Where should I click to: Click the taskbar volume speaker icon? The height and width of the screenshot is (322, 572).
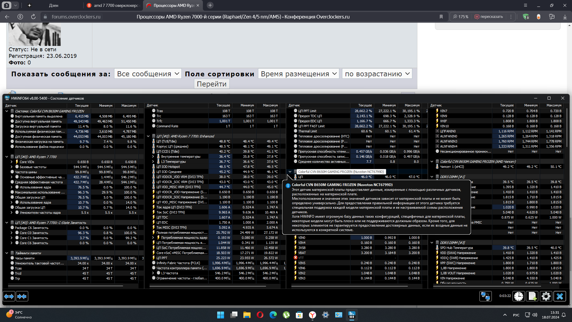tap(535, 315)
